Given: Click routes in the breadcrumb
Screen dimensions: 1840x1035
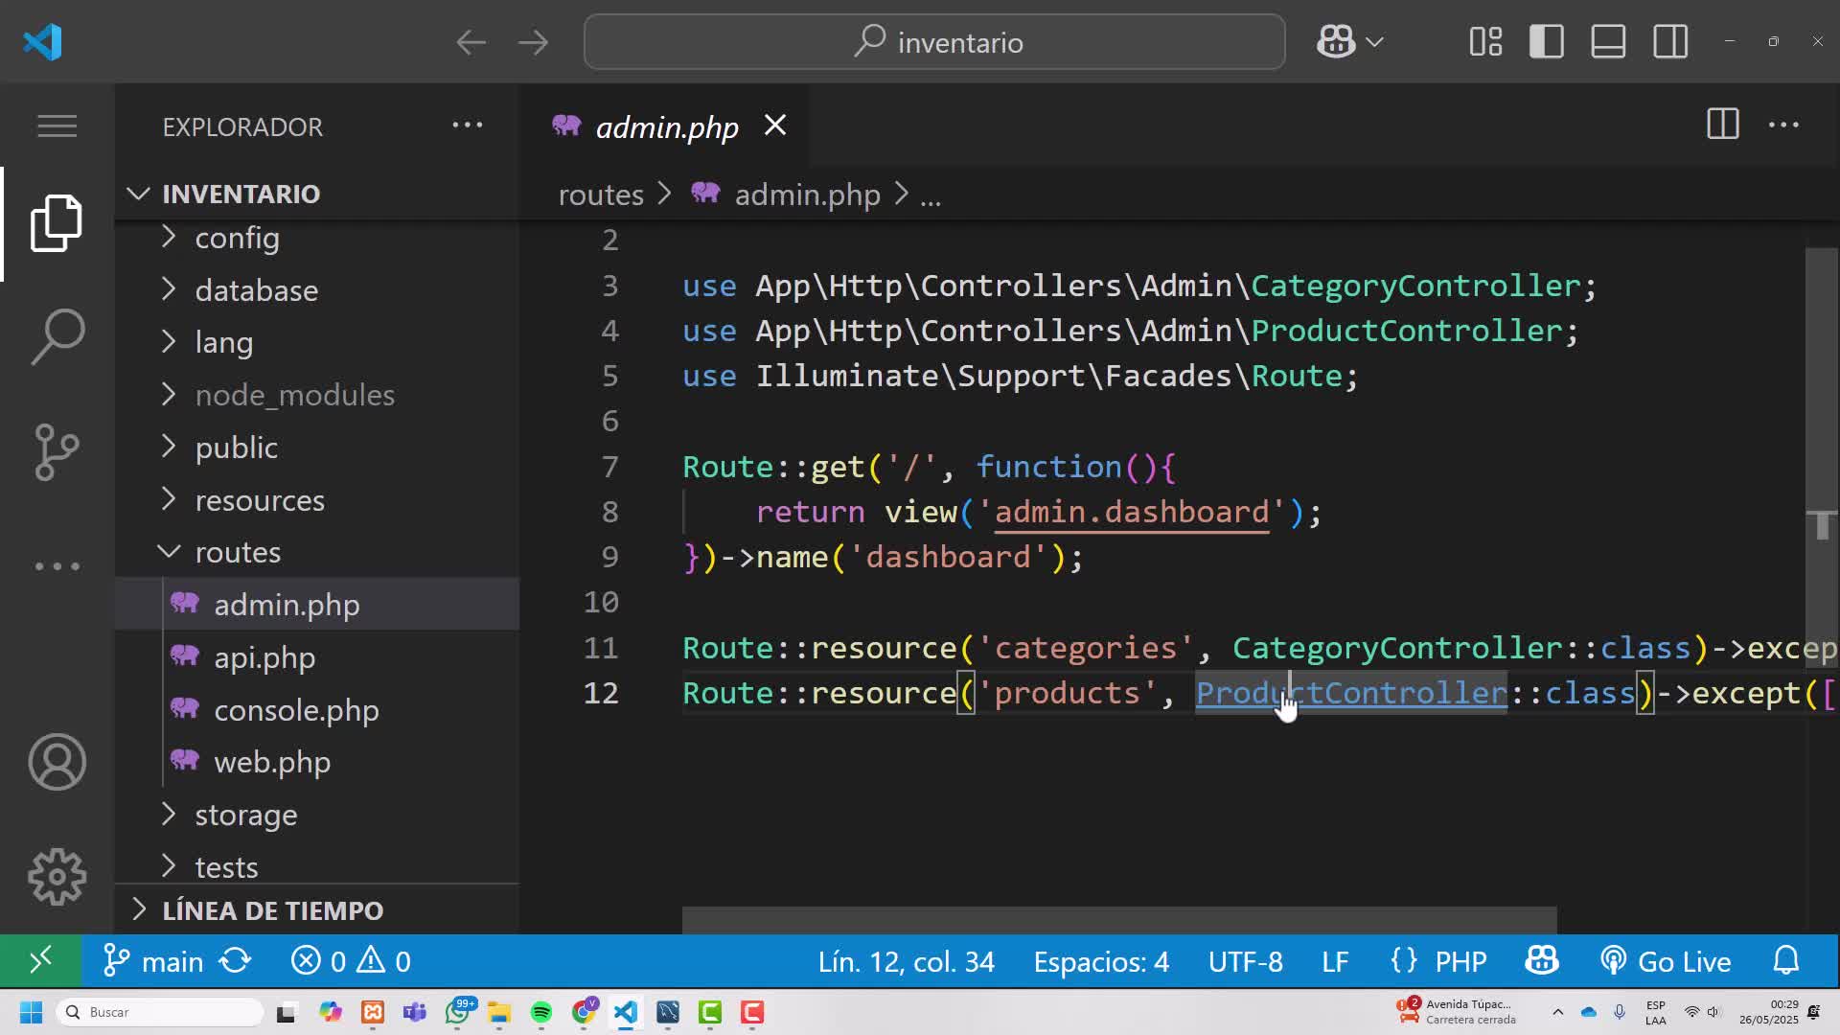Looking at the screenshot, I should (601, 195).
